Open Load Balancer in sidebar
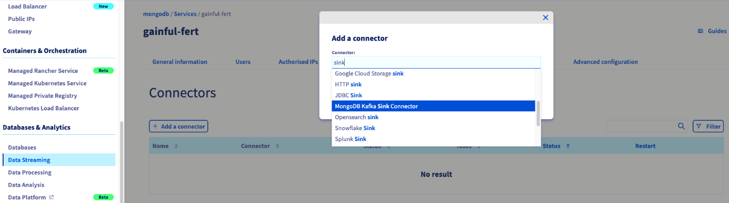The height and width of the screenshot is (203, 729). (27, 6)
